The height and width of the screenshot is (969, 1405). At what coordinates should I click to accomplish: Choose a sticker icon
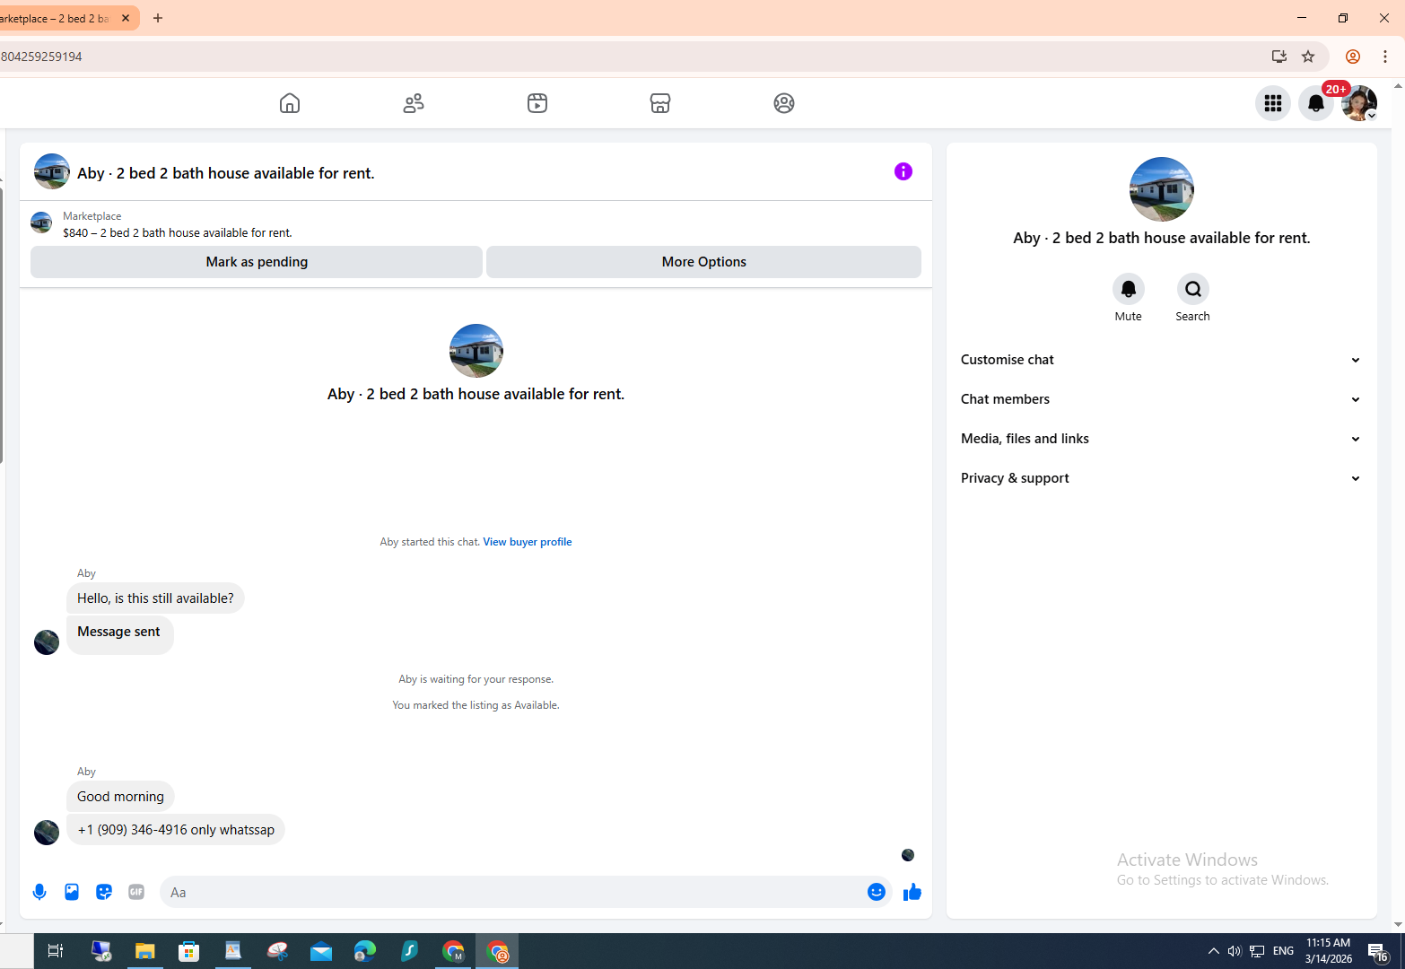(104, 892)
